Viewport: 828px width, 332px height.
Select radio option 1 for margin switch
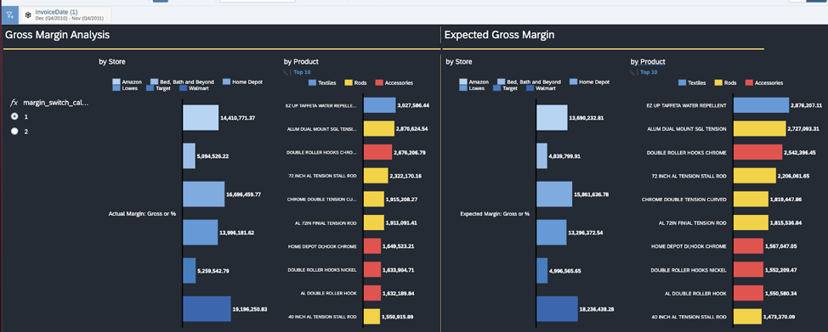click(14, 116)
